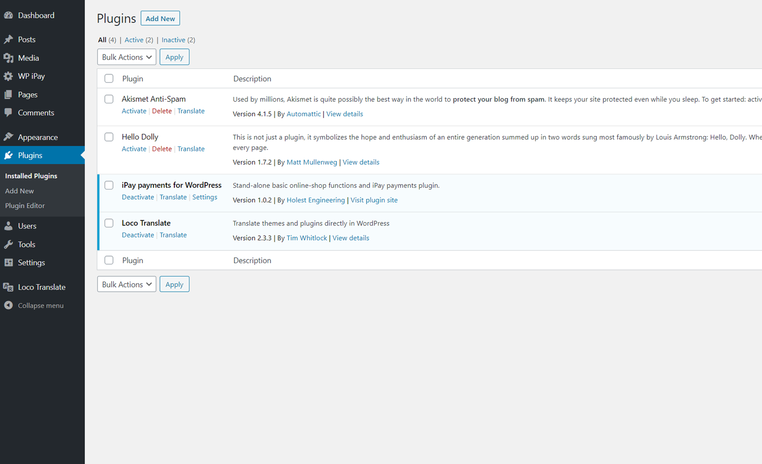The image size is (762, 464).
Task: View details for Loco Translate
Action: click(351, 238)
